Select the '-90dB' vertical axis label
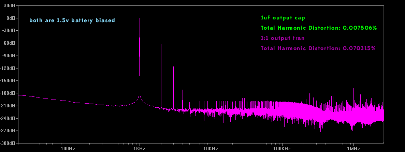 [9, 56]
